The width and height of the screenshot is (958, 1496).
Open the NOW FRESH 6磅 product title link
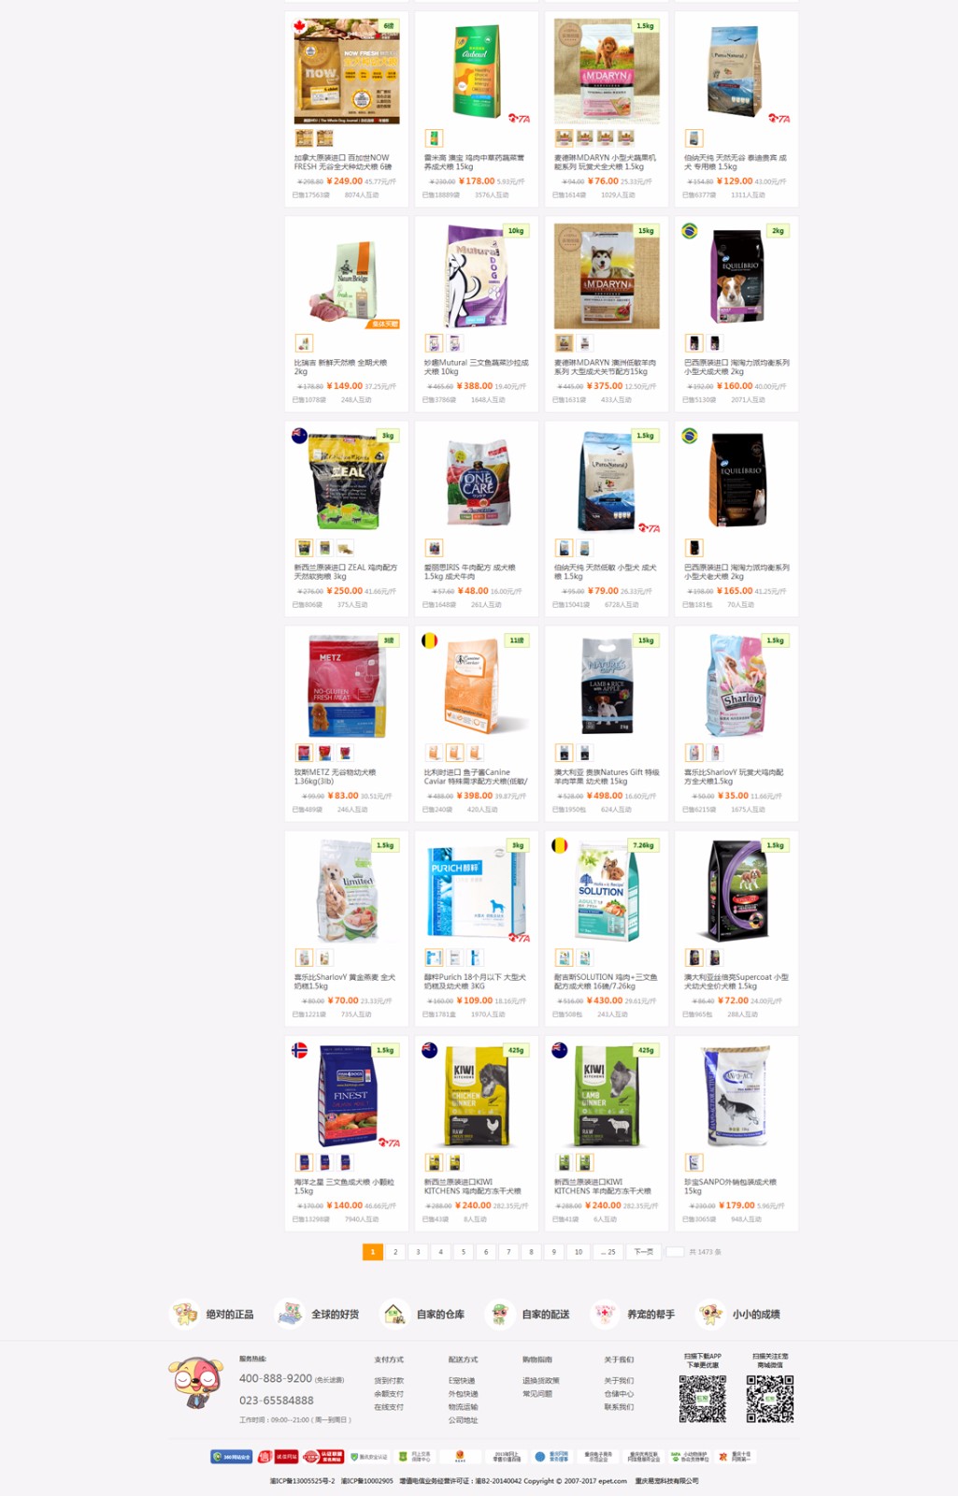tap(342, 163)
